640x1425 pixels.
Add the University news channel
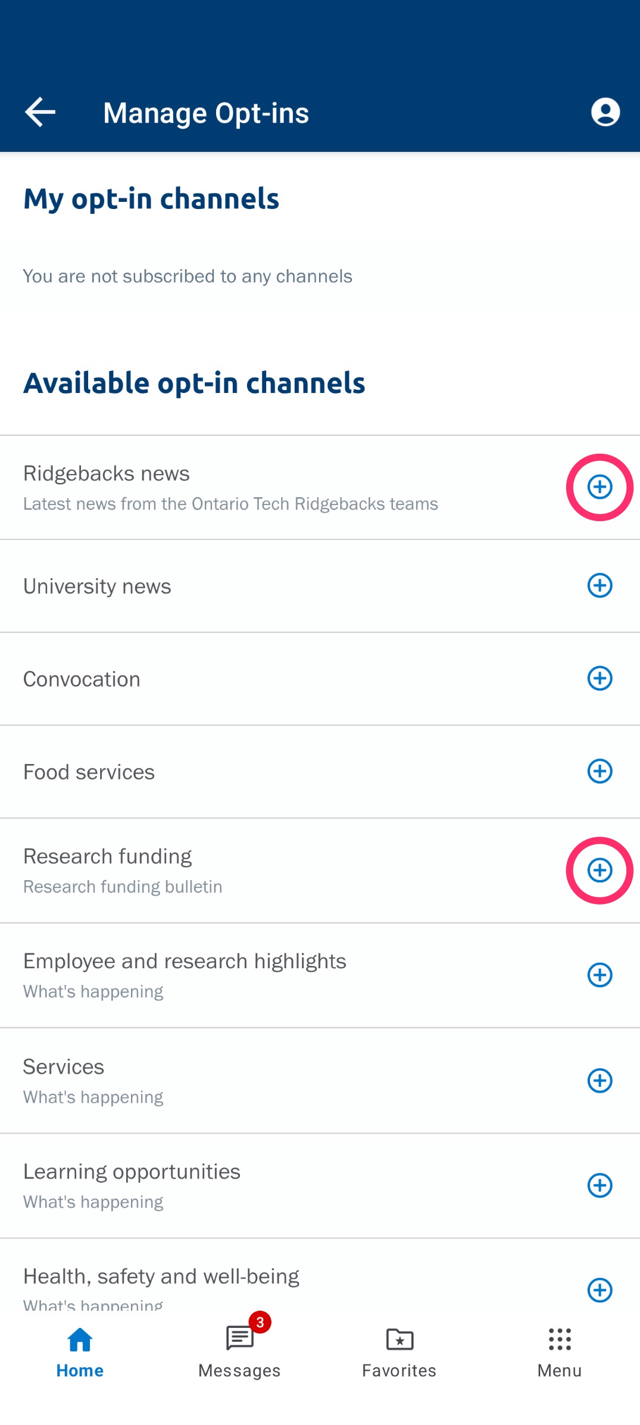(600, 585)
